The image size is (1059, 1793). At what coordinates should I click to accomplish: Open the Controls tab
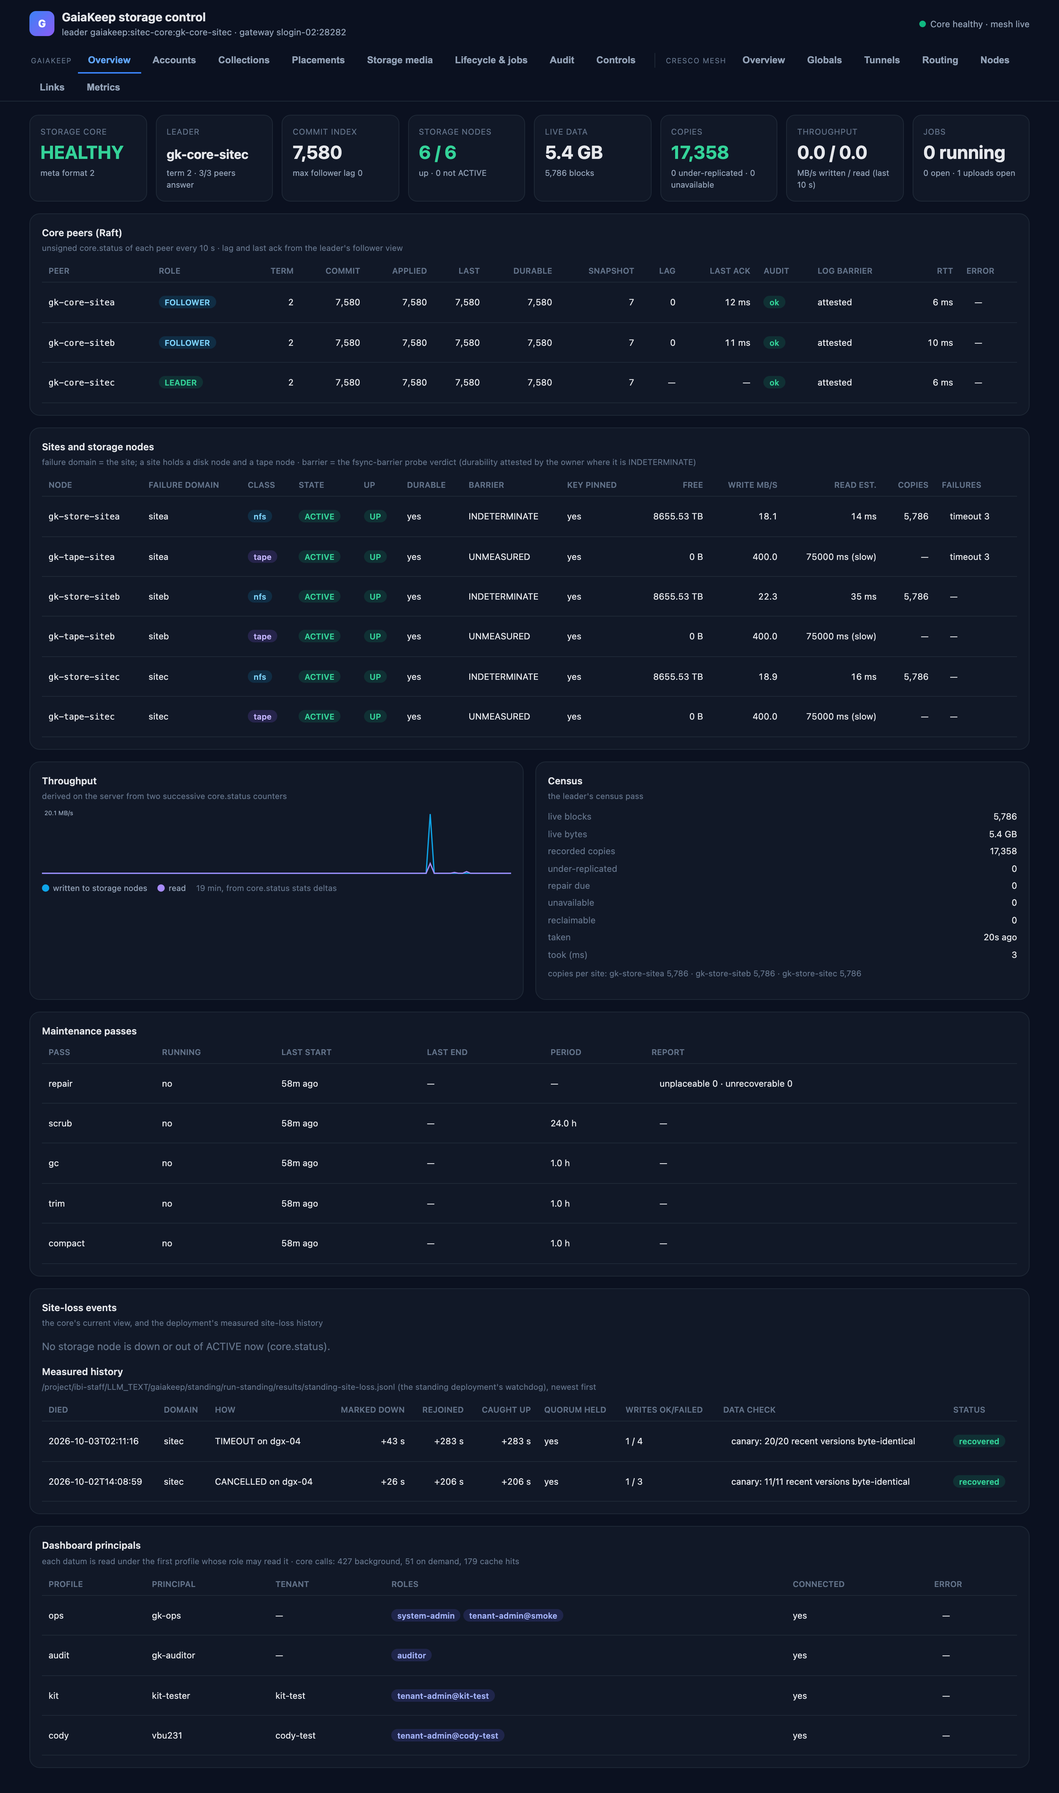click(x=616, y=60)
